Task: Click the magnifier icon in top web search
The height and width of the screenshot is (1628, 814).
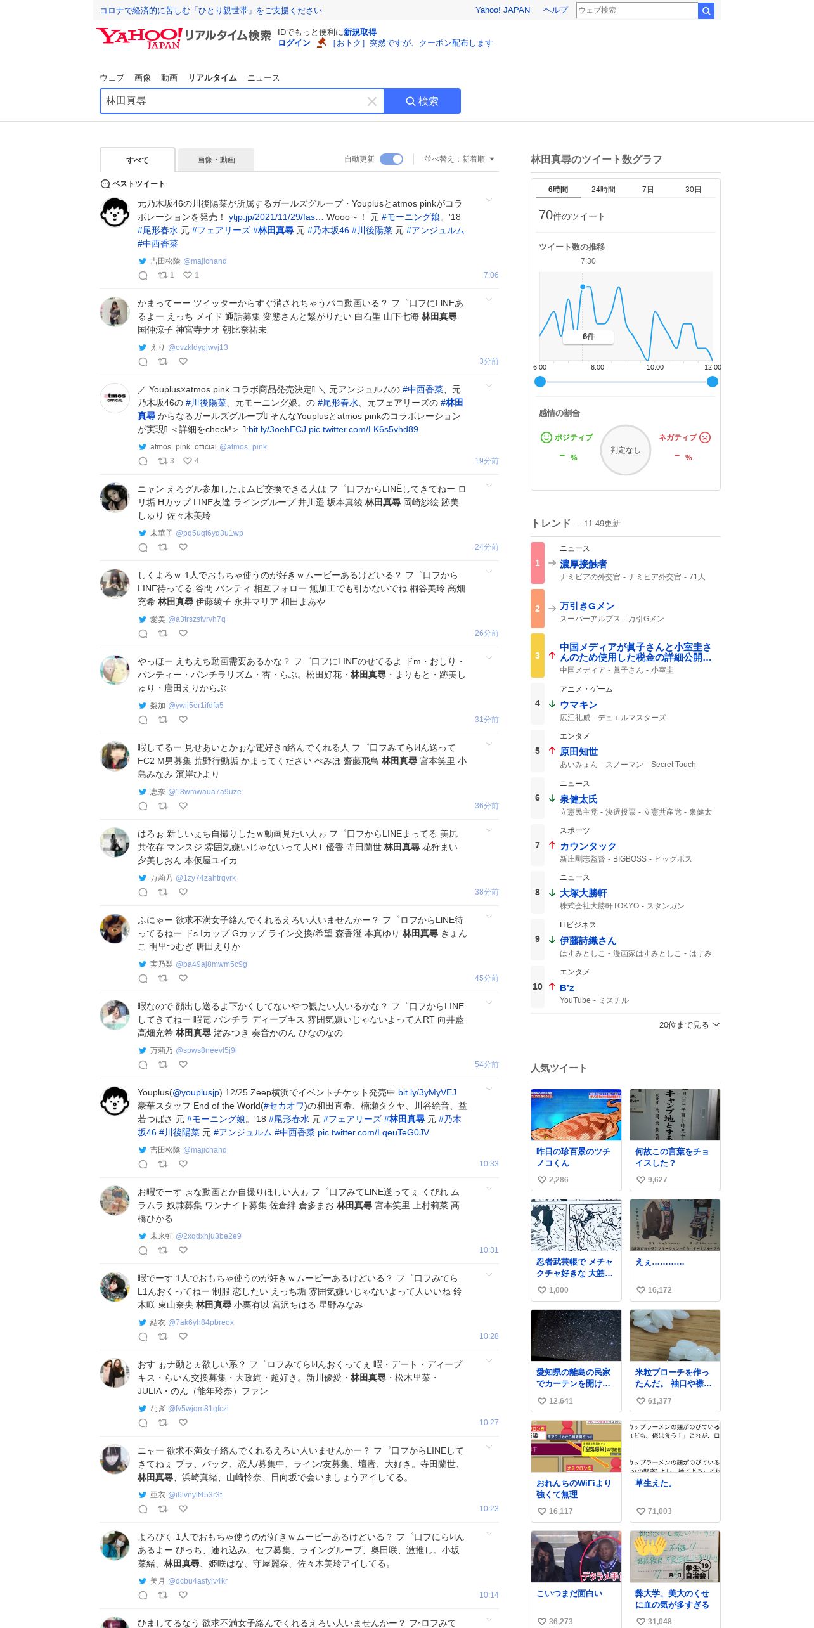Action: 706,10
